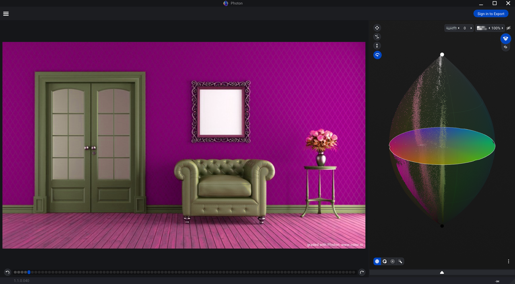Screen dimensions: 515x284
Task: Click the smoothing value 0 field
Action: pos(465,28)
